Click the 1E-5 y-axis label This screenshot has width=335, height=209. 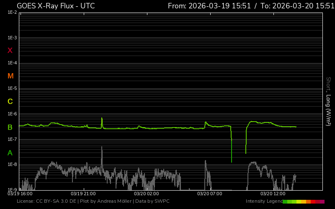12,89
